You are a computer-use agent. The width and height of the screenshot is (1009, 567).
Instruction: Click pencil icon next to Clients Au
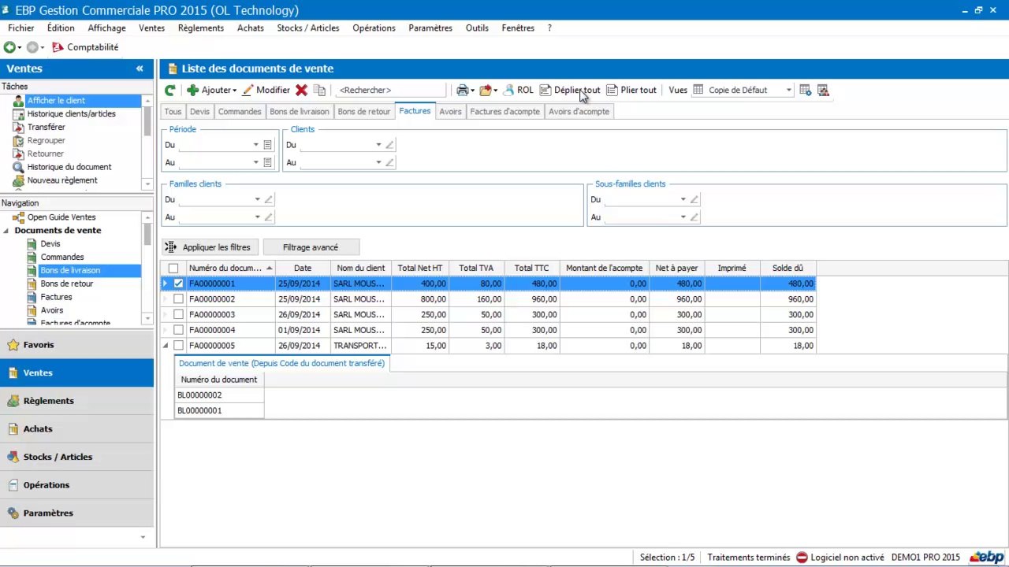(389, 162)
